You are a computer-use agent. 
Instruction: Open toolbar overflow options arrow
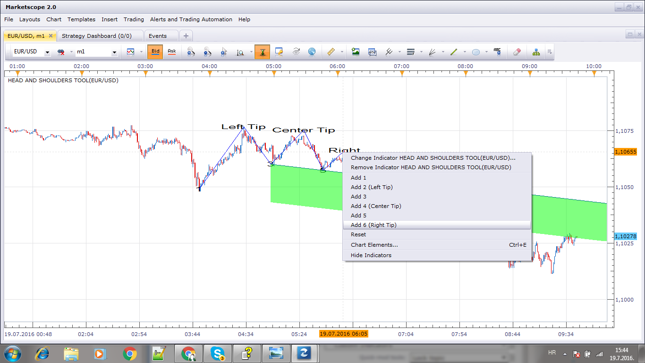point(549,52)
